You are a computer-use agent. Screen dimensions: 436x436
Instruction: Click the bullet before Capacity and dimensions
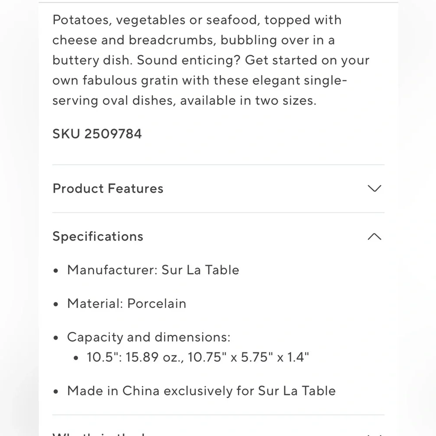tap(56, 338)
